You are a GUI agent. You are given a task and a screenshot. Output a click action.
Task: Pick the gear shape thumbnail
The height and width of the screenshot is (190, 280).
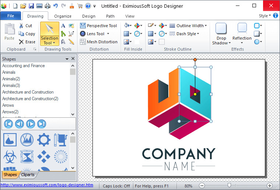[x=44, y=139]
